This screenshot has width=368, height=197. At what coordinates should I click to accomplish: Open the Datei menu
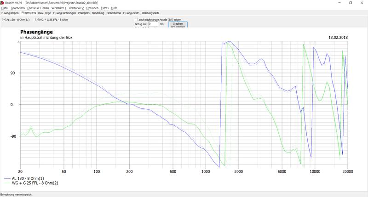click(5, 8)
